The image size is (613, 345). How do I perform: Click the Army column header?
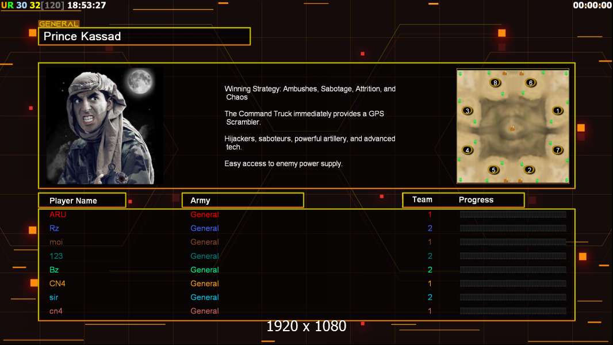pyautogui.click(x=243, y=201)
